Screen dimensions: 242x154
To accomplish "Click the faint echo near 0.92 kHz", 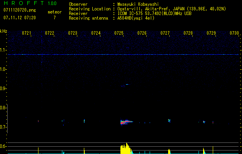I will pyautogui.click(x=126, y=85).
